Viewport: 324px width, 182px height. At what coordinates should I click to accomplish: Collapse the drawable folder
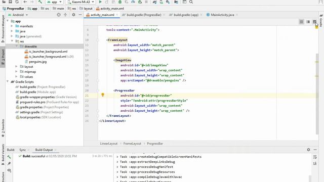17,46
